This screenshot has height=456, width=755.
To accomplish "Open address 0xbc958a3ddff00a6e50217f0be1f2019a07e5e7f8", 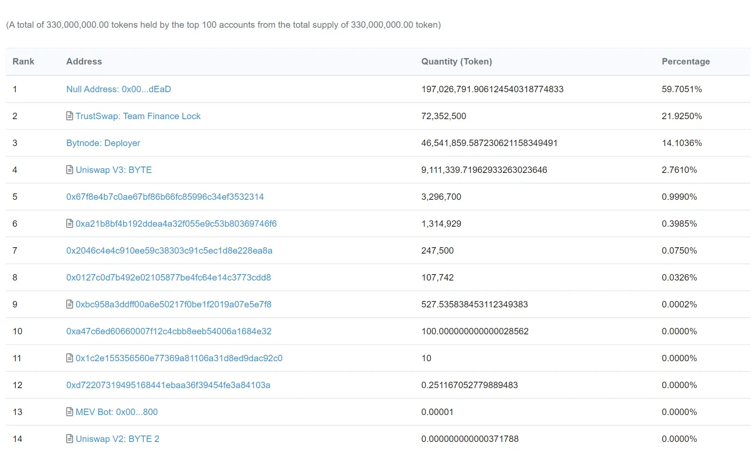I will 174,304.
